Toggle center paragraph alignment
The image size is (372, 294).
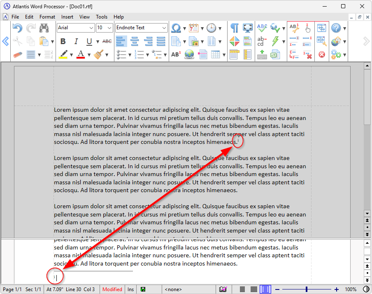135,41
